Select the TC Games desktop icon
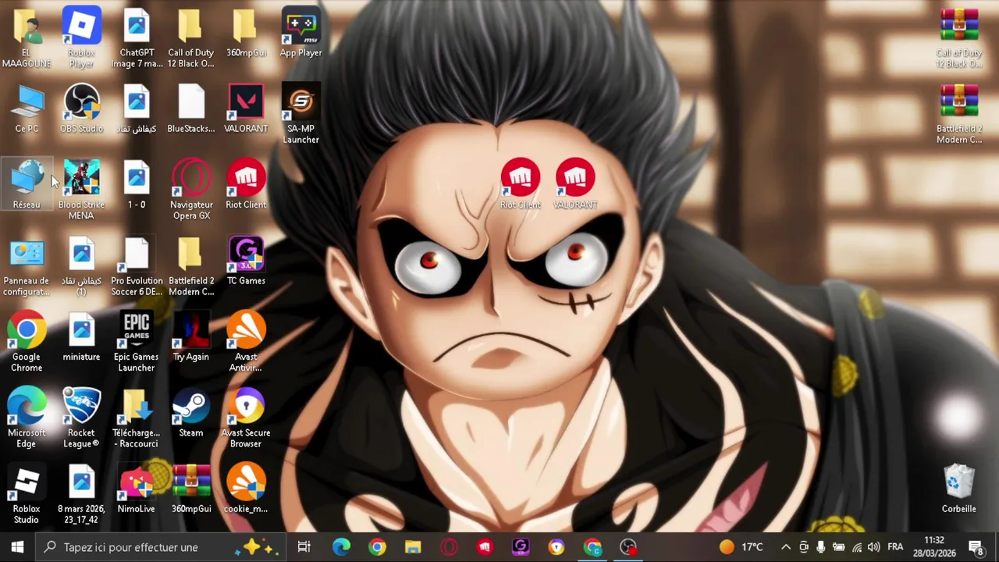This screenshot has height=562, width=999. pyautogui.click(x=246, y=261)
